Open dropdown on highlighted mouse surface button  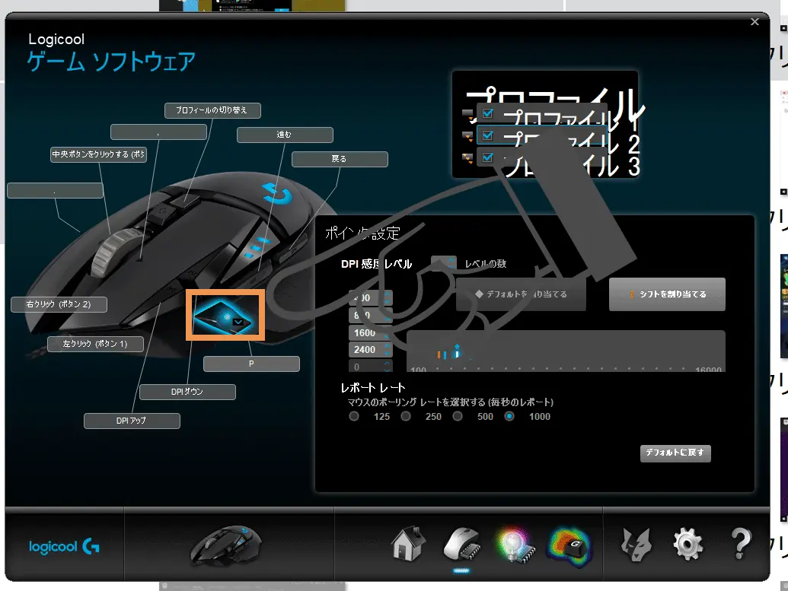[238, 322]
